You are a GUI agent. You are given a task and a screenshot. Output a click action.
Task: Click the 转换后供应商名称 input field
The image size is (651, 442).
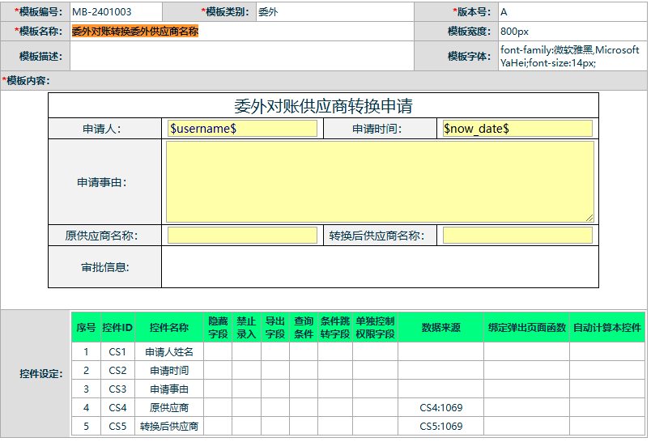(x=517, y=236)
